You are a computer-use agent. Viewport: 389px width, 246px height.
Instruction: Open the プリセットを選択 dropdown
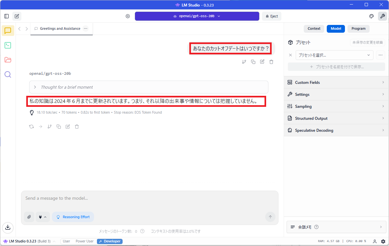[x=334, y=55]
